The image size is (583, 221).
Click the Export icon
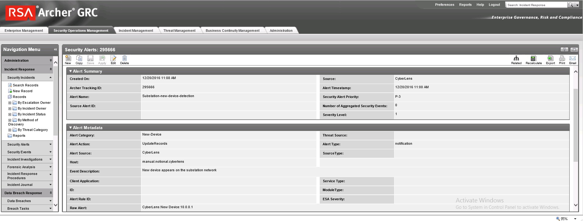click(550, 60)
